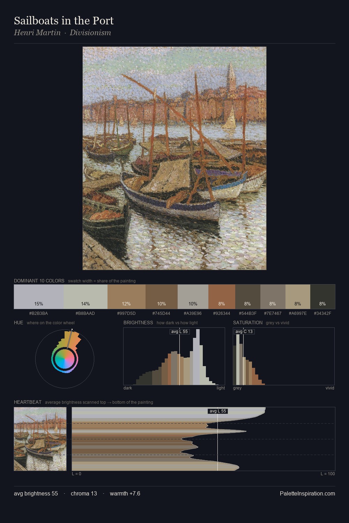Click the title 'Sailboats in the Port'
This screenshot has height=523, width=349.
click(64, 21)
